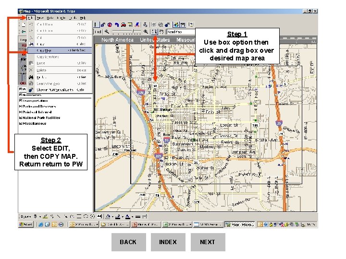
Task: Switch to Map - Microsoft taskbar button
Action: (240, 224)
